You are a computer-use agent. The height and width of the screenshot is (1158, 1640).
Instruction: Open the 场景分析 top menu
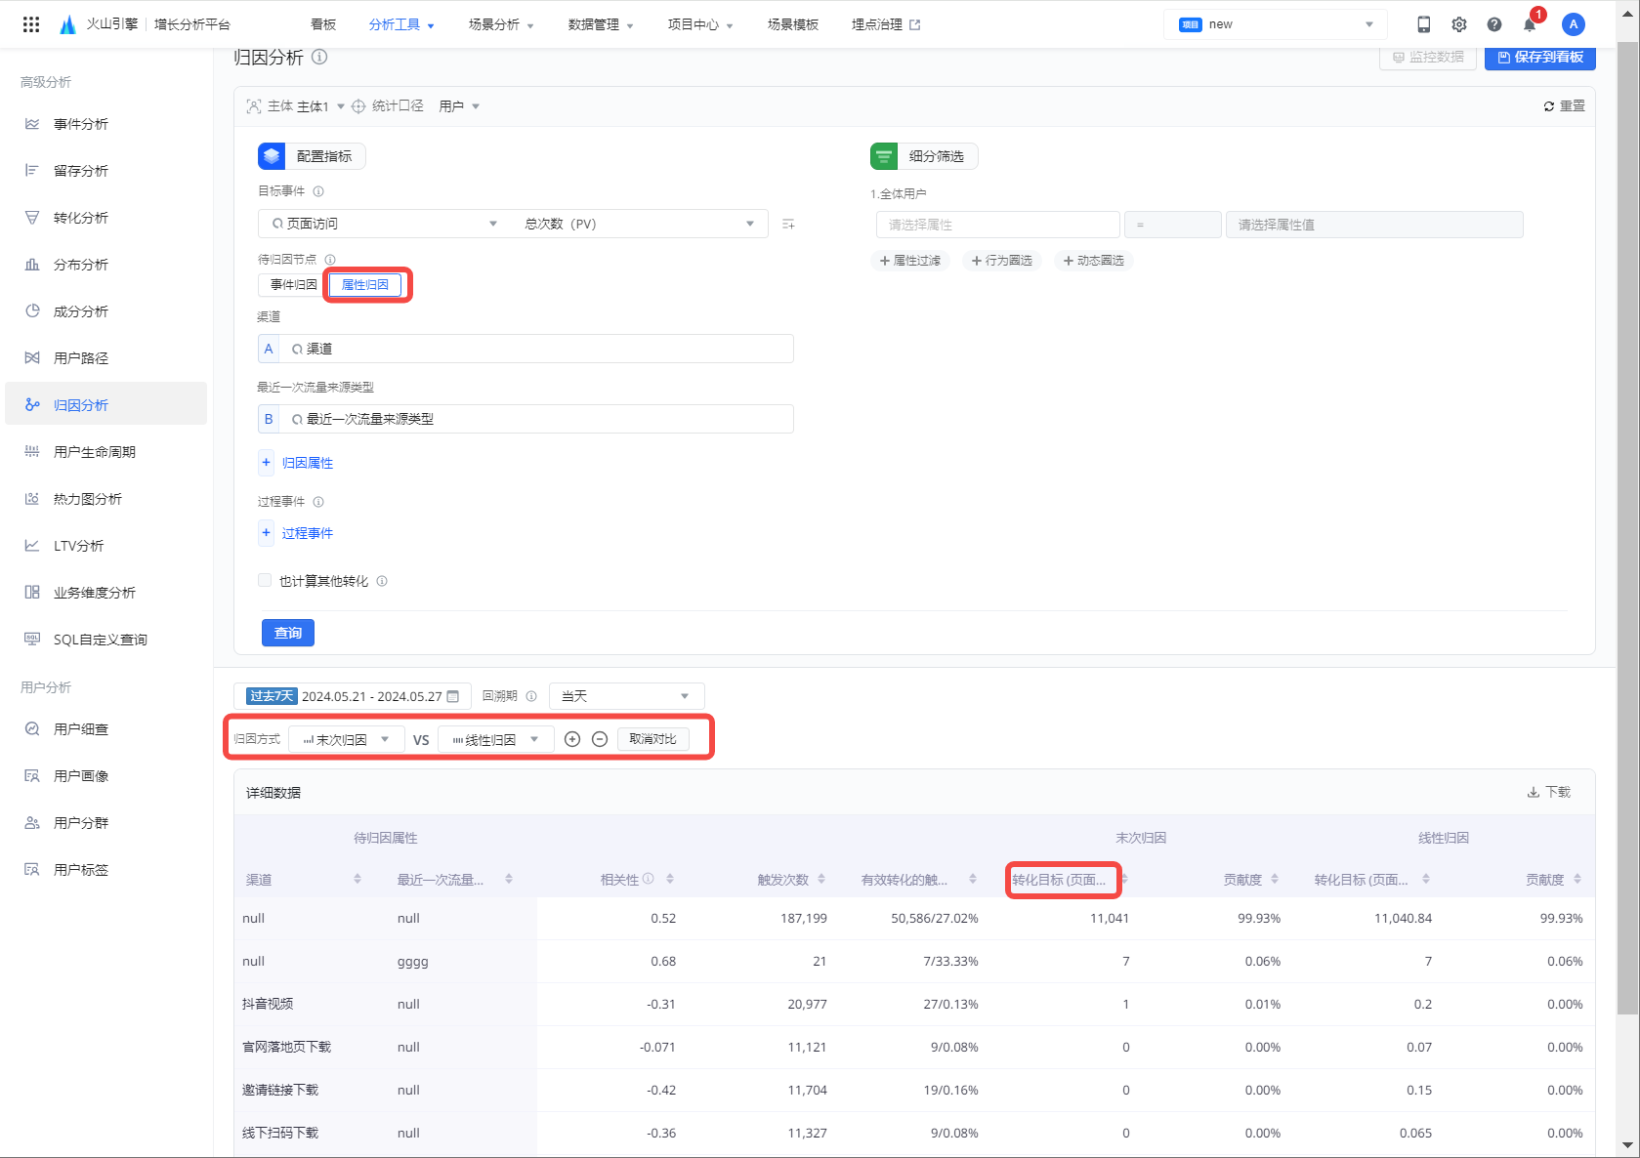[x=501, y=24]
